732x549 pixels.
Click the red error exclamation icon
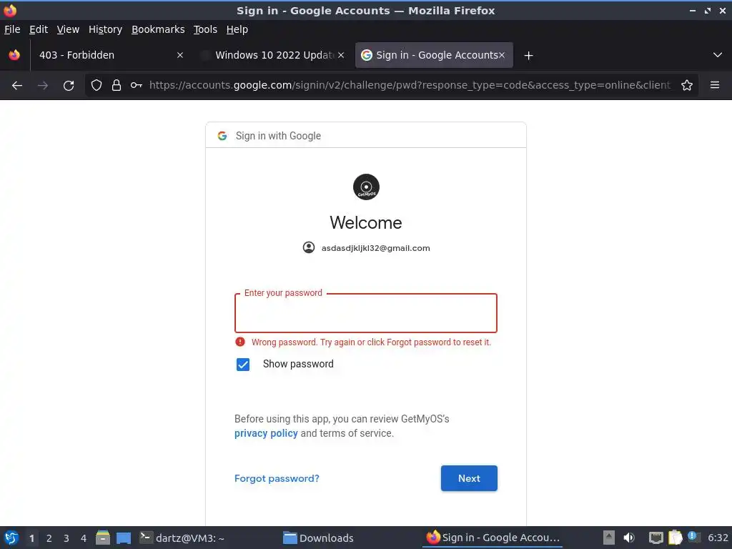(x=240, y=342)
